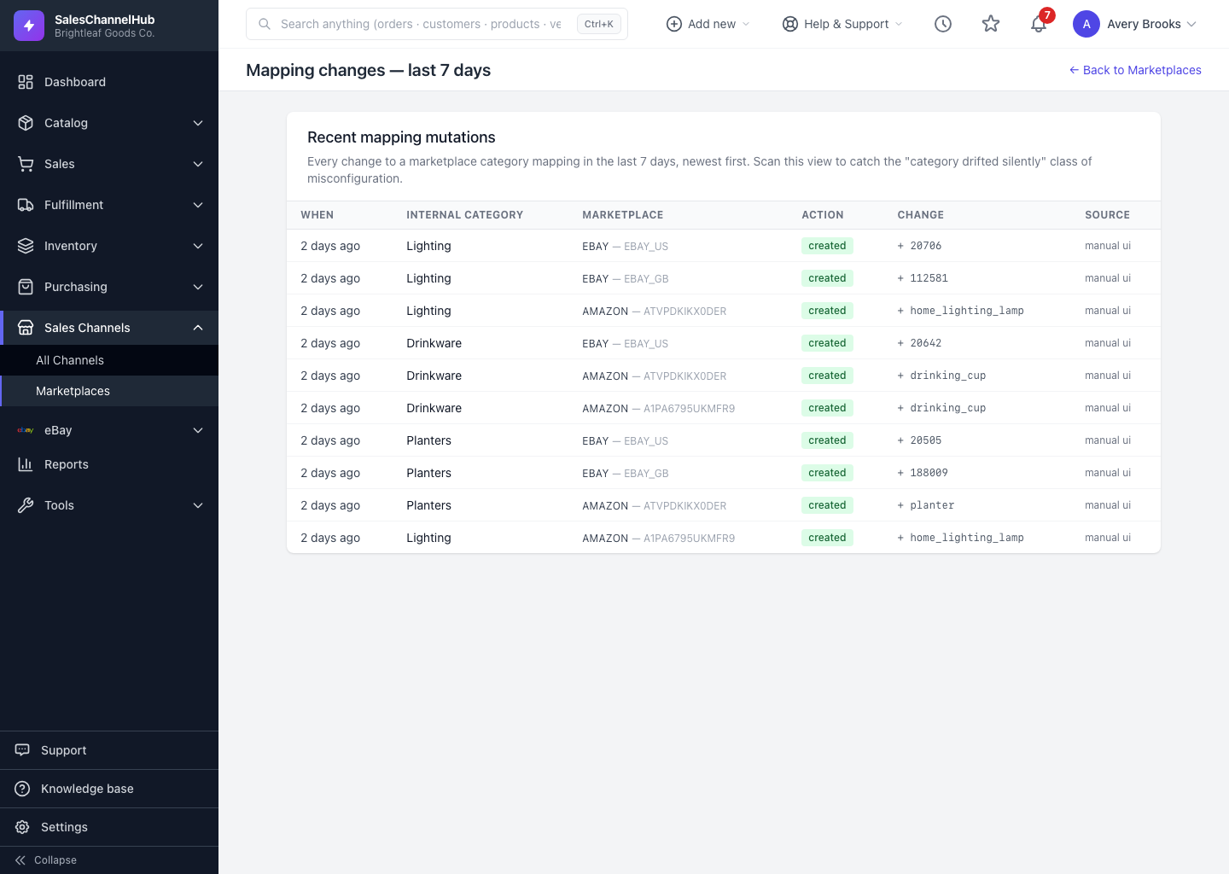Click 'AMAZON — A1PA6795UKMFR9' in Drinkware row
Viewport: 1229px width, 874px height.
click(659, 408)
